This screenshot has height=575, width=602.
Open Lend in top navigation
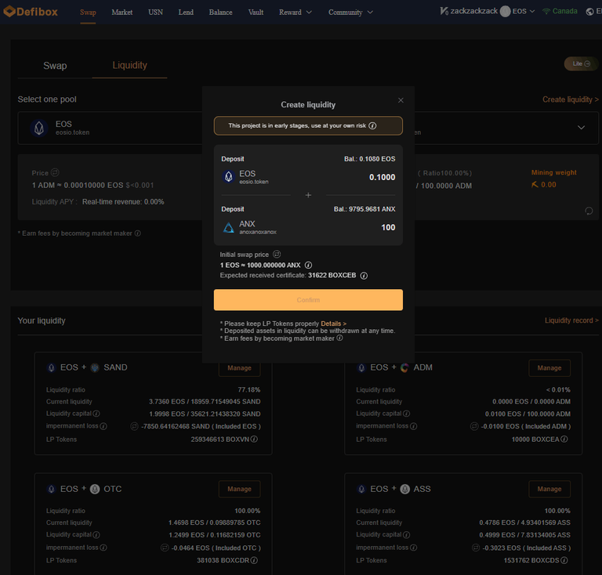pyautogui.click(x=186, y=13)
